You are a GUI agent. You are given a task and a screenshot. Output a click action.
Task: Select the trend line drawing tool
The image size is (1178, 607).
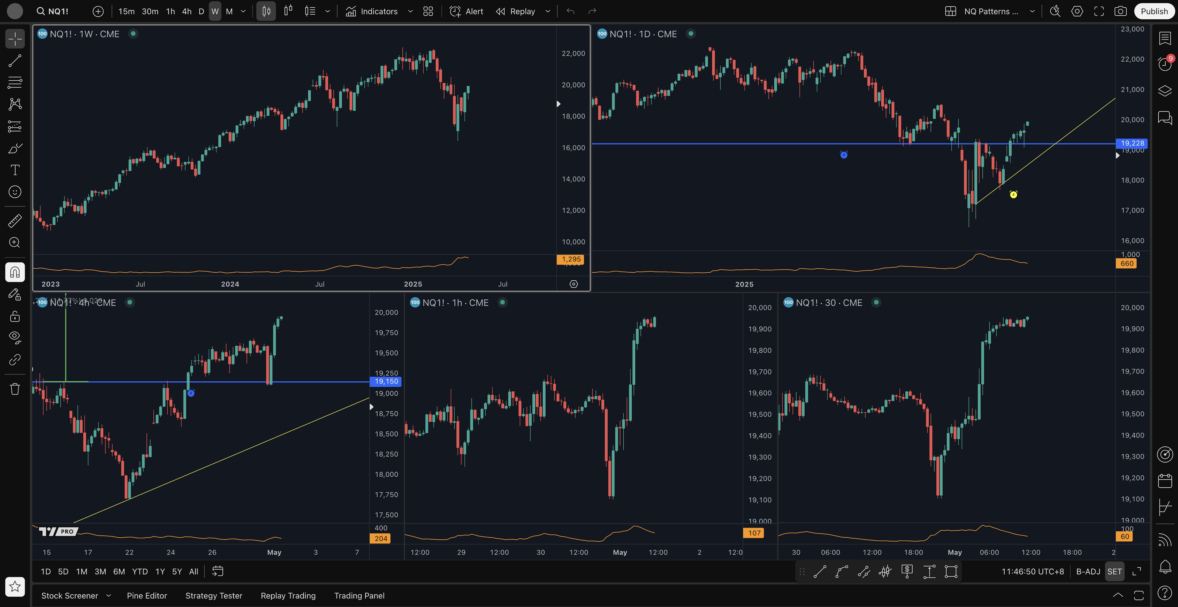point(15,61)
